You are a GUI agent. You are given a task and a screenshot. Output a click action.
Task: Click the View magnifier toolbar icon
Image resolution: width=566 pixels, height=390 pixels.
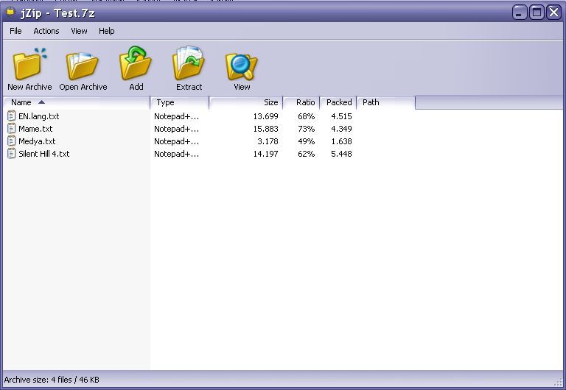241,67
